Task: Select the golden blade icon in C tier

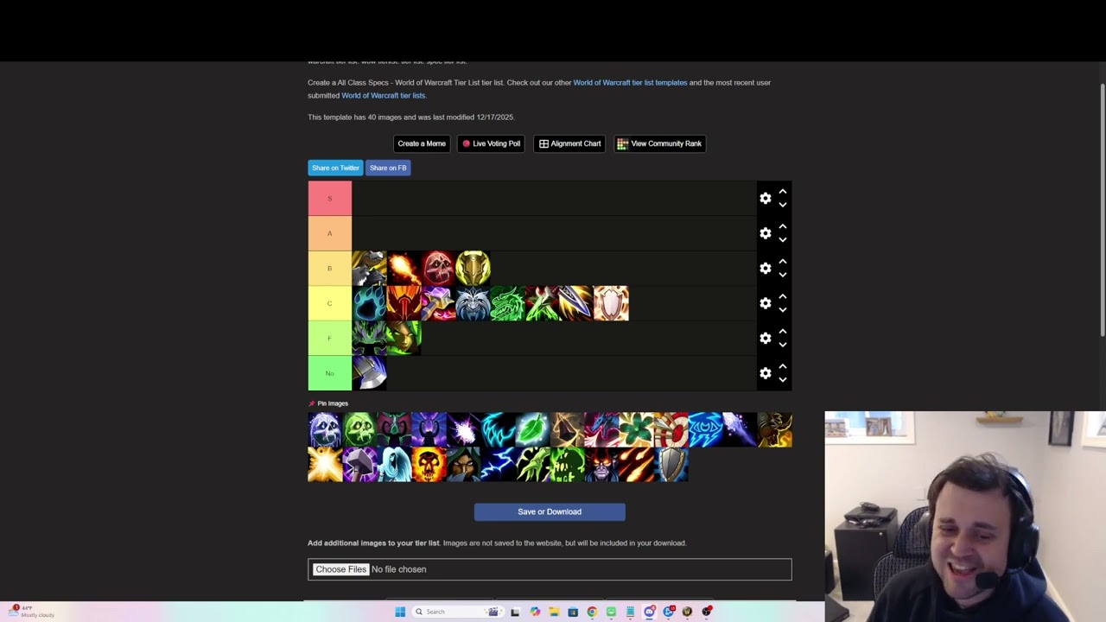Action: [576, 303]
